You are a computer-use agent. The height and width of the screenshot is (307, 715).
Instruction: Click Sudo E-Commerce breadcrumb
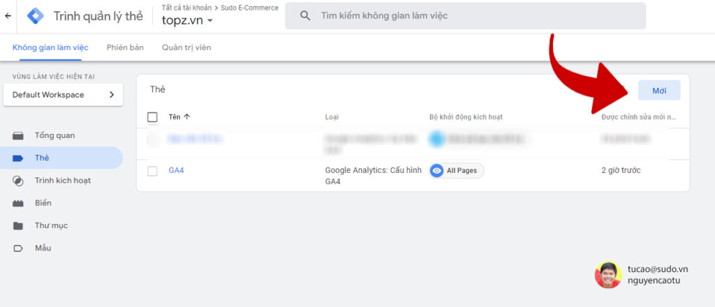tap(249, 8)
